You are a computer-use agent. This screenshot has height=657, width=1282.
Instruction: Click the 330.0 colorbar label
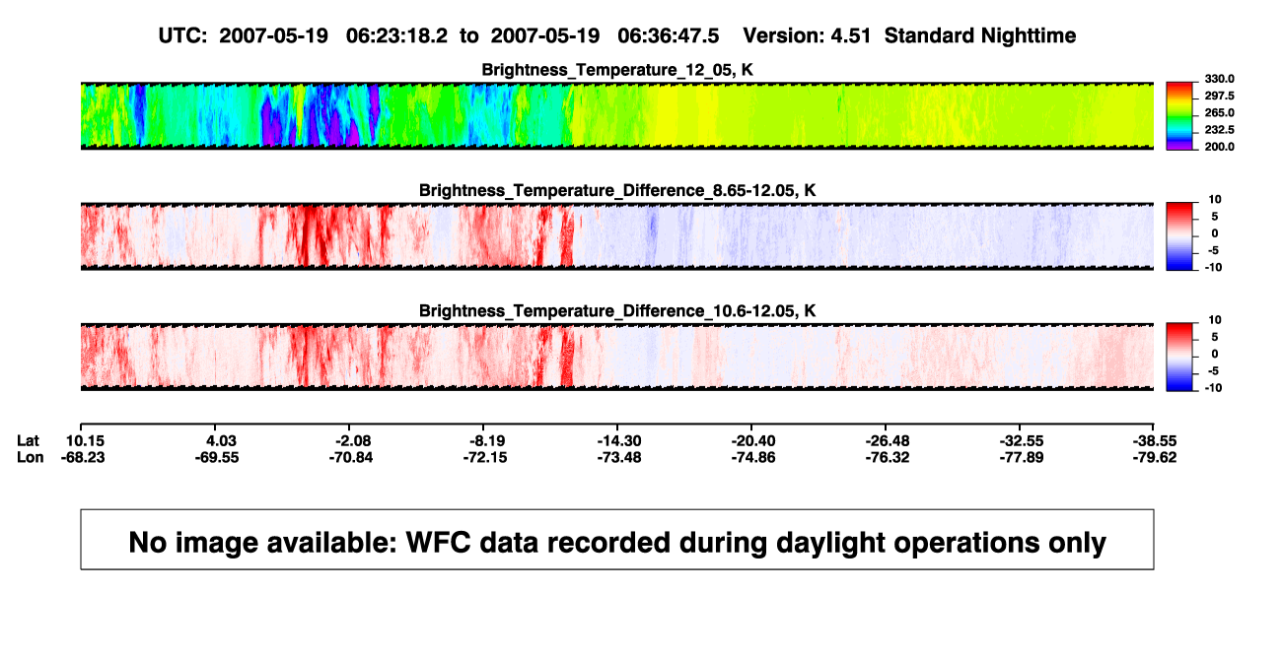(1220, 79)
